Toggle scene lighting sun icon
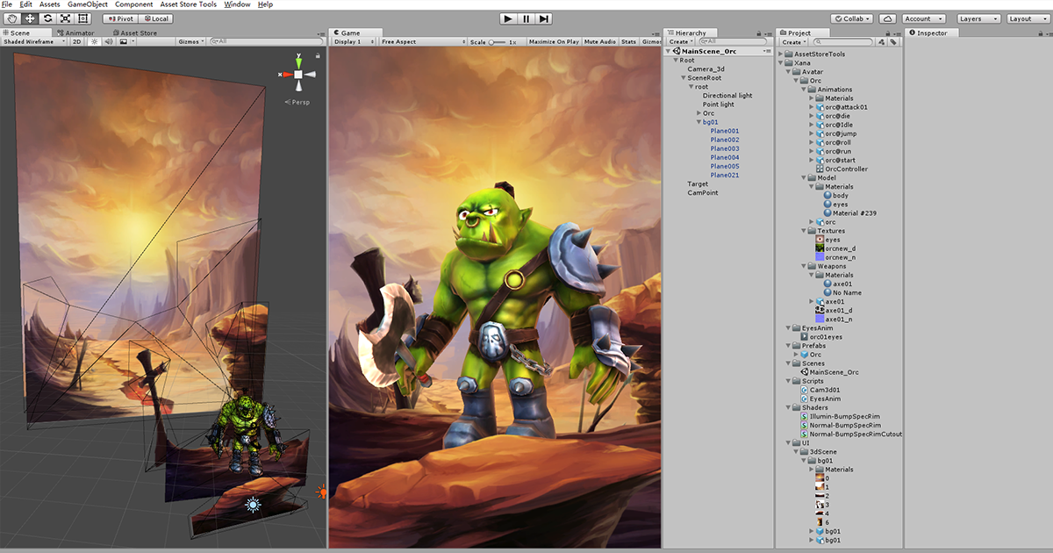This screenshot has width=1053, height=553. click(95, 41)
